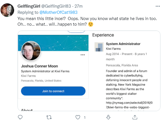Open tweet options three-dot menu
This screenshot has width=163, height=123.
pos(158,6)
